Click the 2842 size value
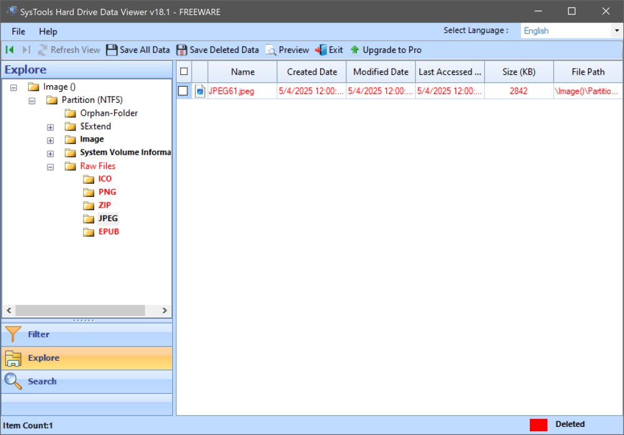624x435 pixels. coord(519,91)
